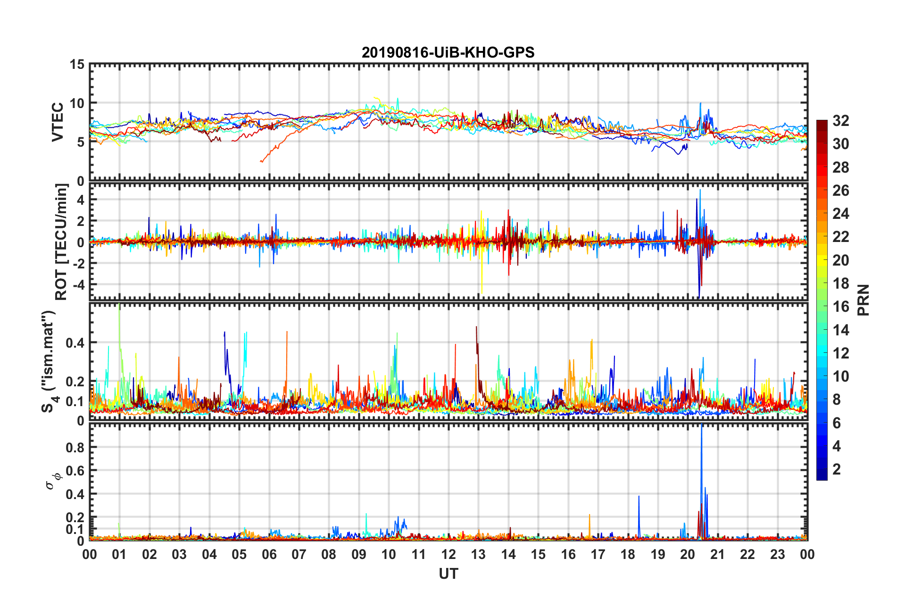The image size is (897, 600).
Task: Click the UT hour tick label 23
Action: pos(778,554)
